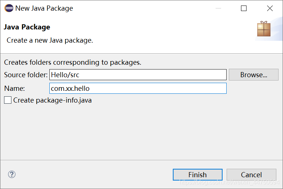283x189 pixels.
Task: Focus the Source folder field containing Hello/src
Action: coord(138,75)
